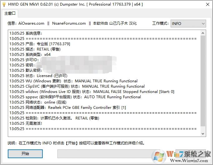Click the log vertical scrollbar thumb
213x165 pixels.
[203, 81]
